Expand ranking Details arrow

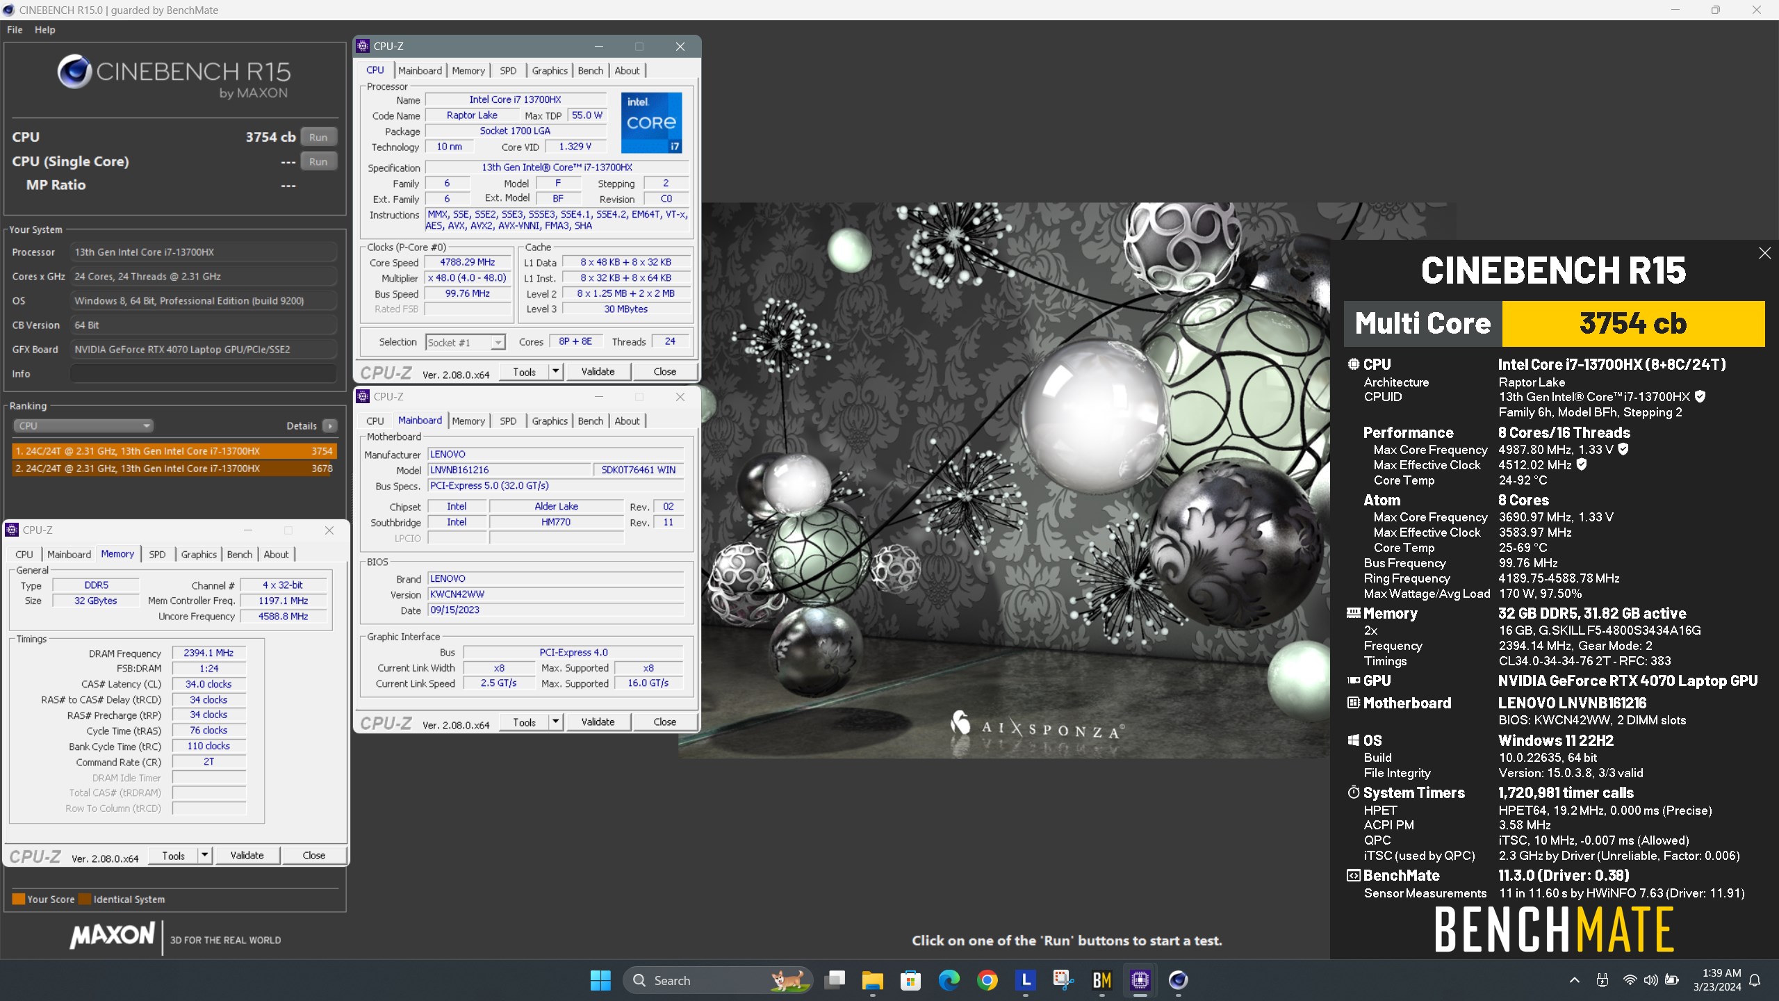[x=330, y=425]
